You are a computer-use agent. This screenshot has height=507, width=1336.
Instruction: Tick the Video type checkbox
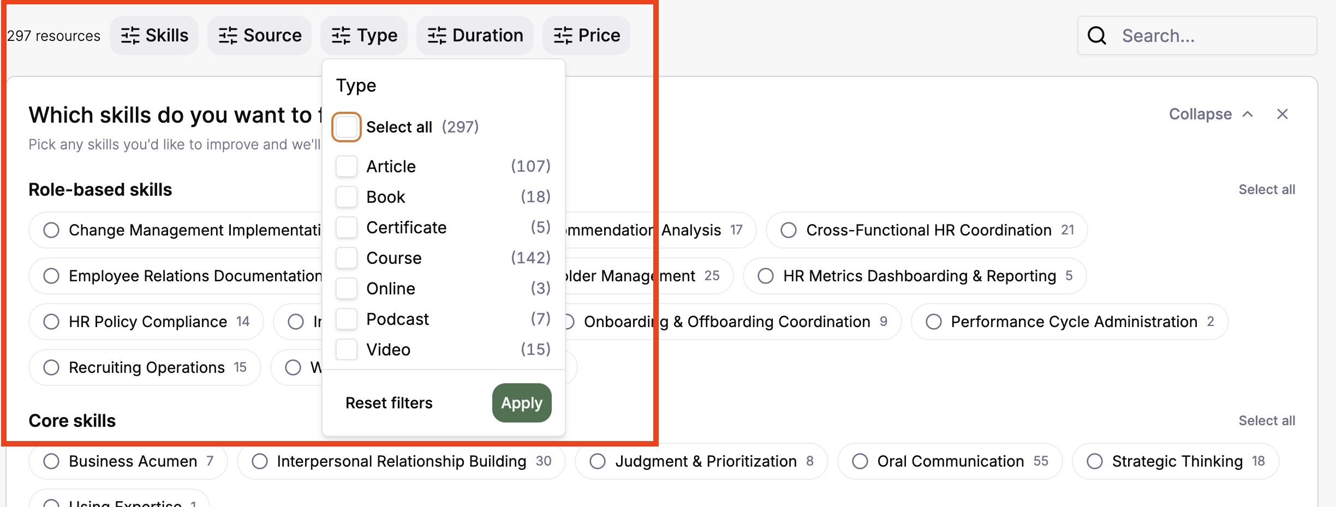point(347,349)
